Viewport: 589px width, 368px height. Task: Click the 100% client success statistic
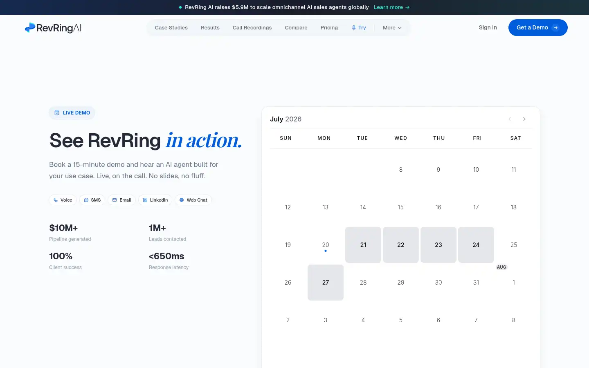pyautogui.click(x=65, y=260)
